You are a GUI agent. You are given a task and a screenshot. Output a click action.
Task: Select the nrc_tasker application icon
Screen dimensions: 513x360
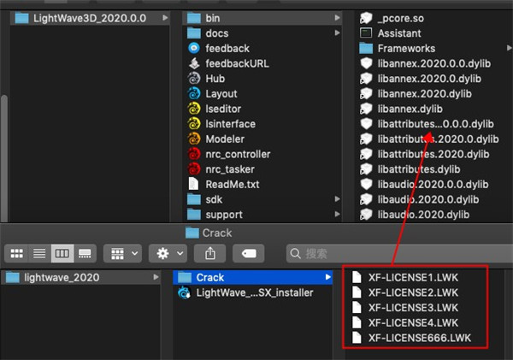[x=194, y=169]
